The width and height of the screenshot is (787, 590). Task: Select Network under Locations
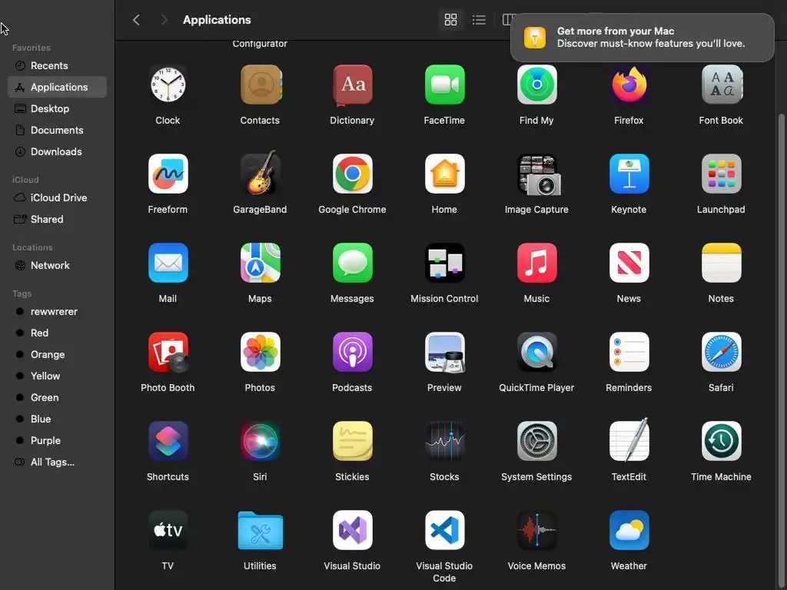click(57, 265)
